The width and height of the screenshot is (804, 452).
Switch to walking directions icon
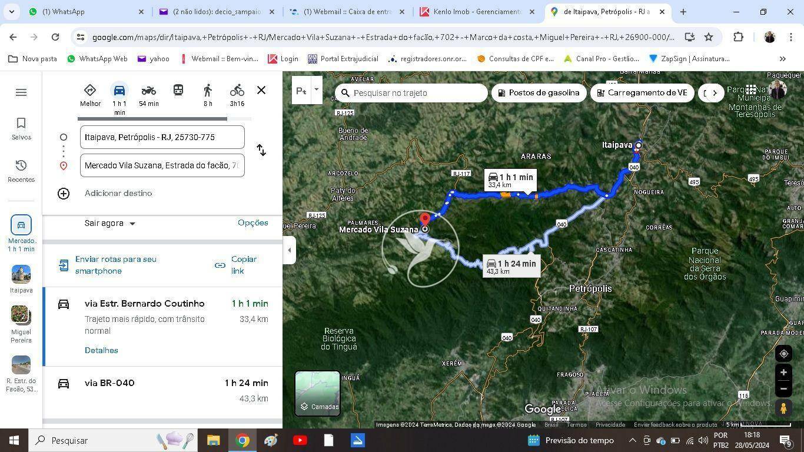208,95
